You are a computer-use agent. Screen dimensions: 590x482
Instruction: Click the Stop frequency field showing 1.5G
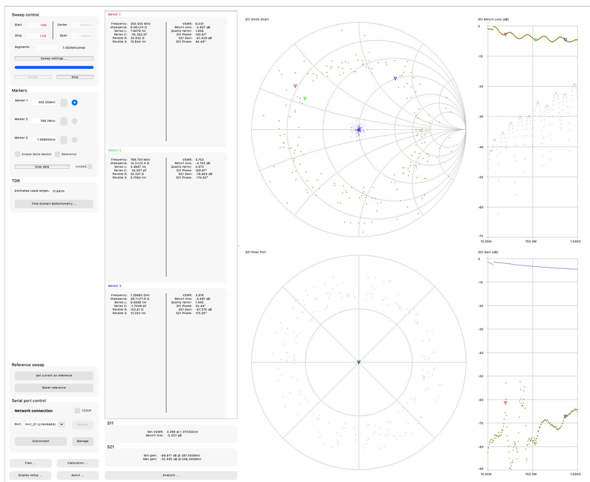pos(37,36)
